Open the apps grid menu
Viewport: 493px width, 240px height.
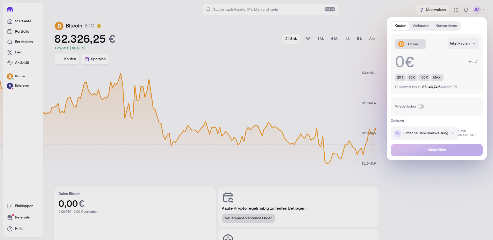coord(456,10)
